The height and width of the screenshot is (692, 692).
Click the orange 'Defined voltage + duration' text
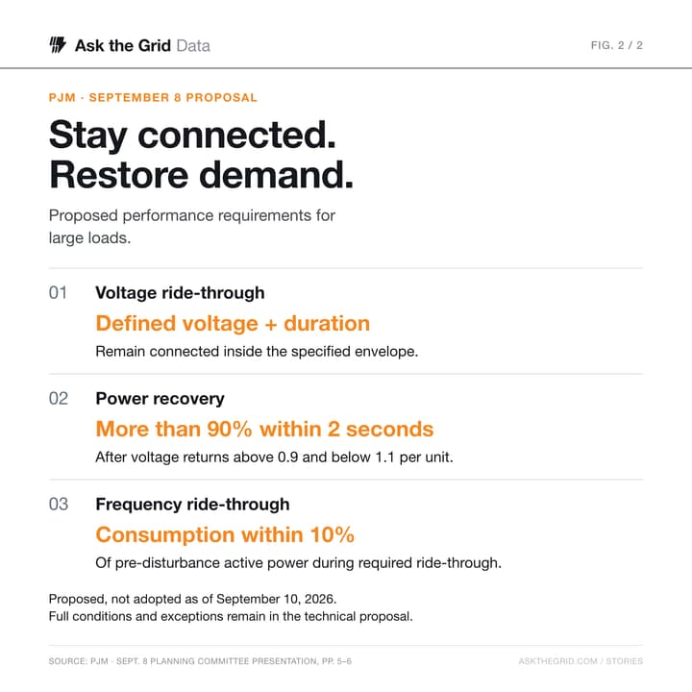233,323
